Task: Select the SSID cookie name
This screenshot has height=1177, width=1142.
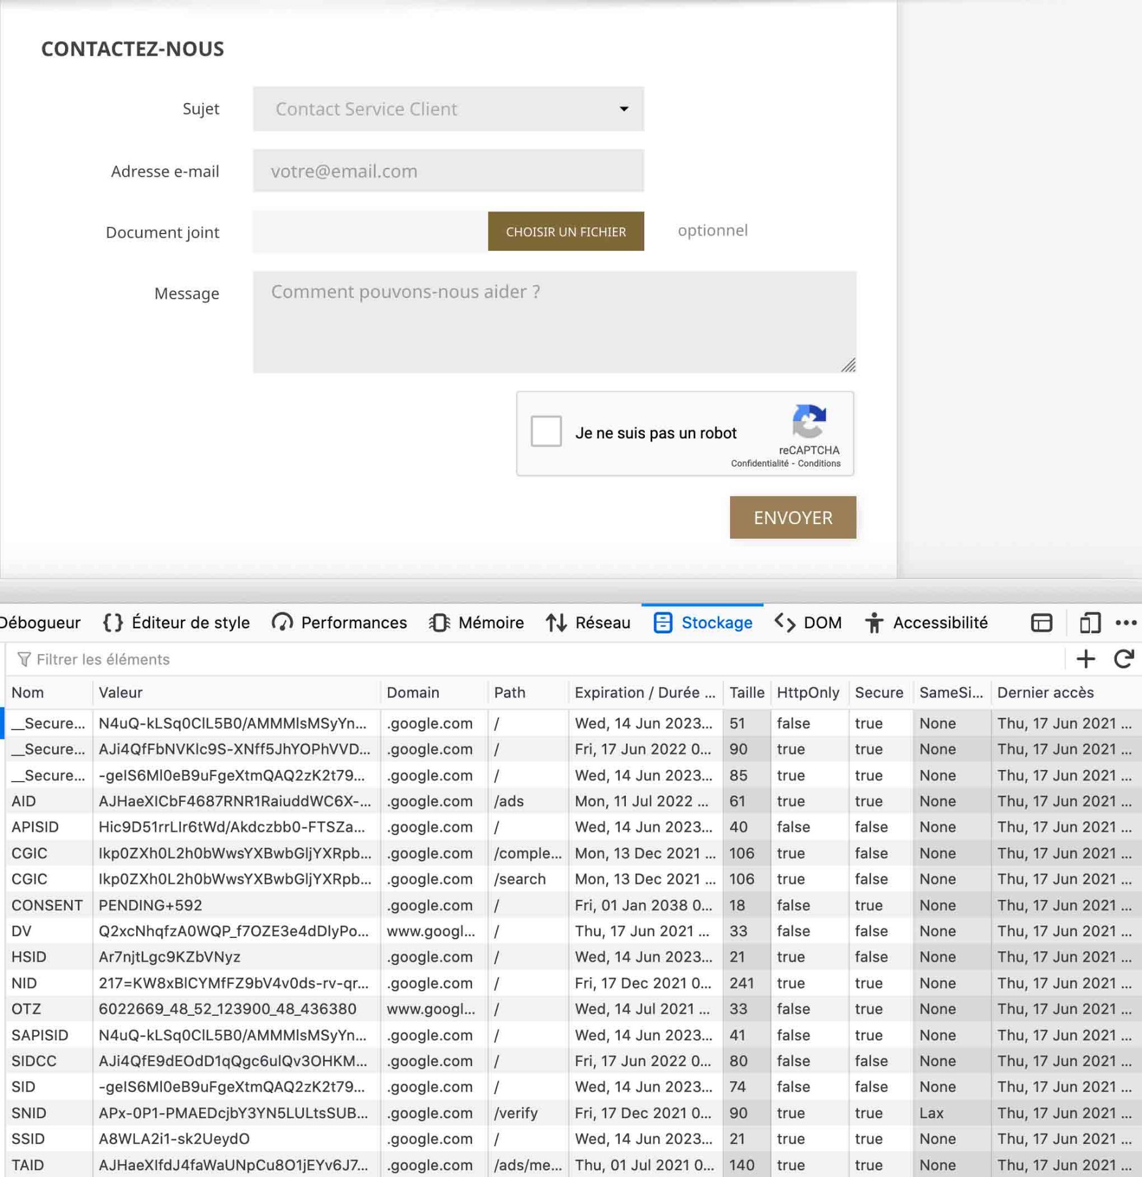Action: pyautogui.click(x=28, y=1139)
